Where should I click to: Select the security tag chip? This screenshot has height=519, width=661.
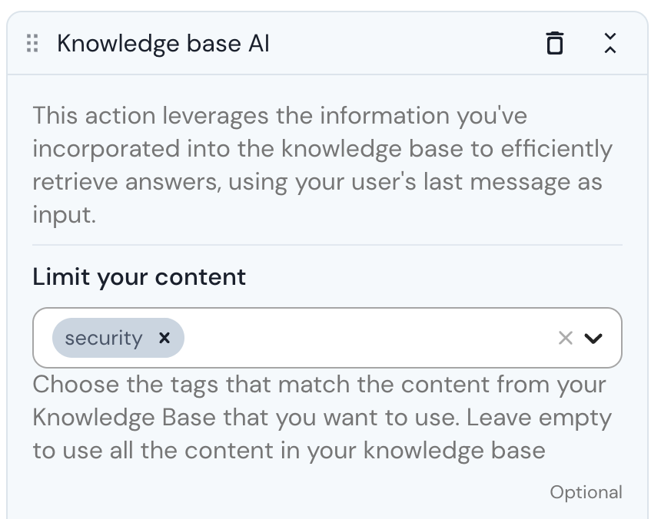tap(104, 338)
